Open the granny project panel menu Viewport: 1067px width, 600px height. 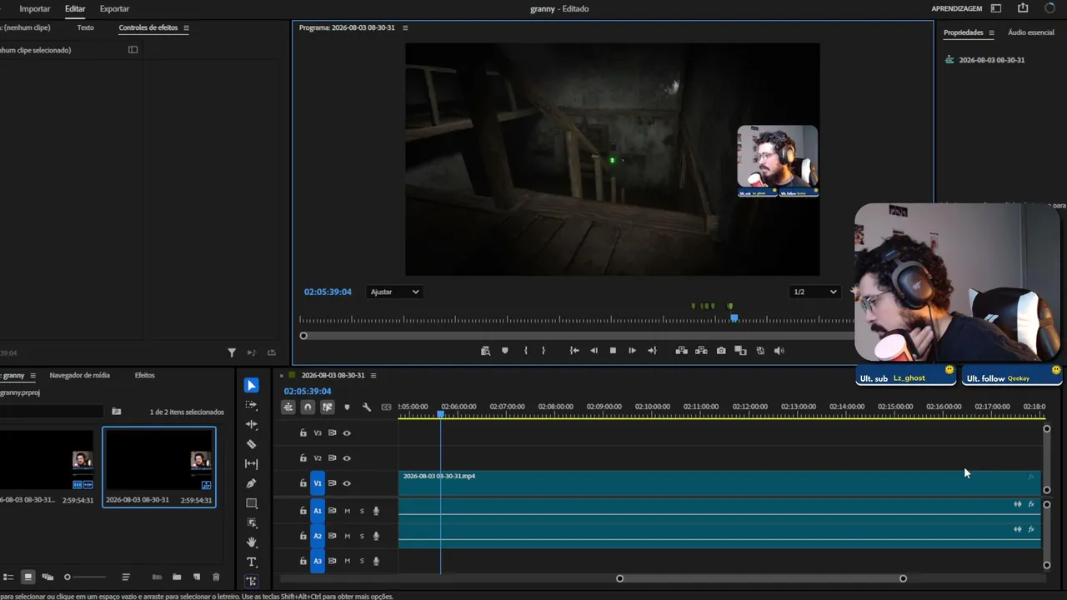[33, 375]
